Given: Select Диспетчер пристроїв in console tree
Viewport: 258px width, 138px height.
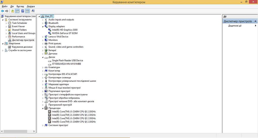Looking at the screenshot, I should [x=23, y=40].
